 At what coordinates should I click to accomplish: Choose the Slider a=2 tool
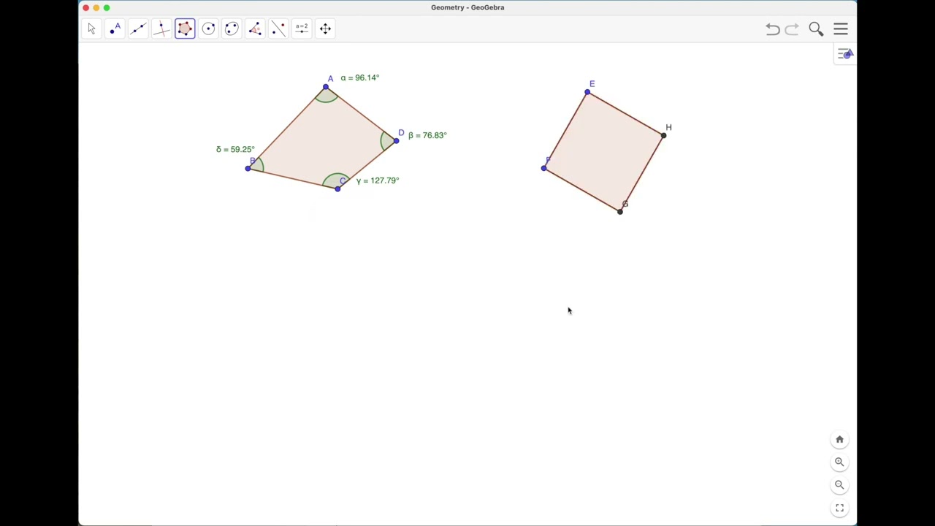coord(302,28)
